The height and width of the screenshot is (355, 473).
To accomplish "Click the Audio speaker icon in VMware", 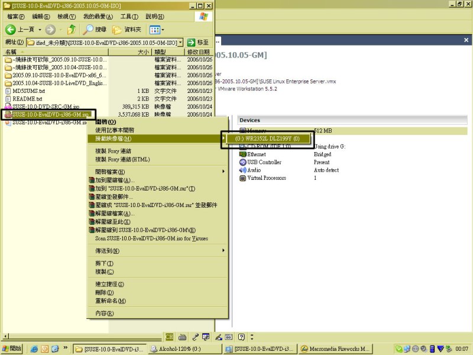I will [243, 170].
